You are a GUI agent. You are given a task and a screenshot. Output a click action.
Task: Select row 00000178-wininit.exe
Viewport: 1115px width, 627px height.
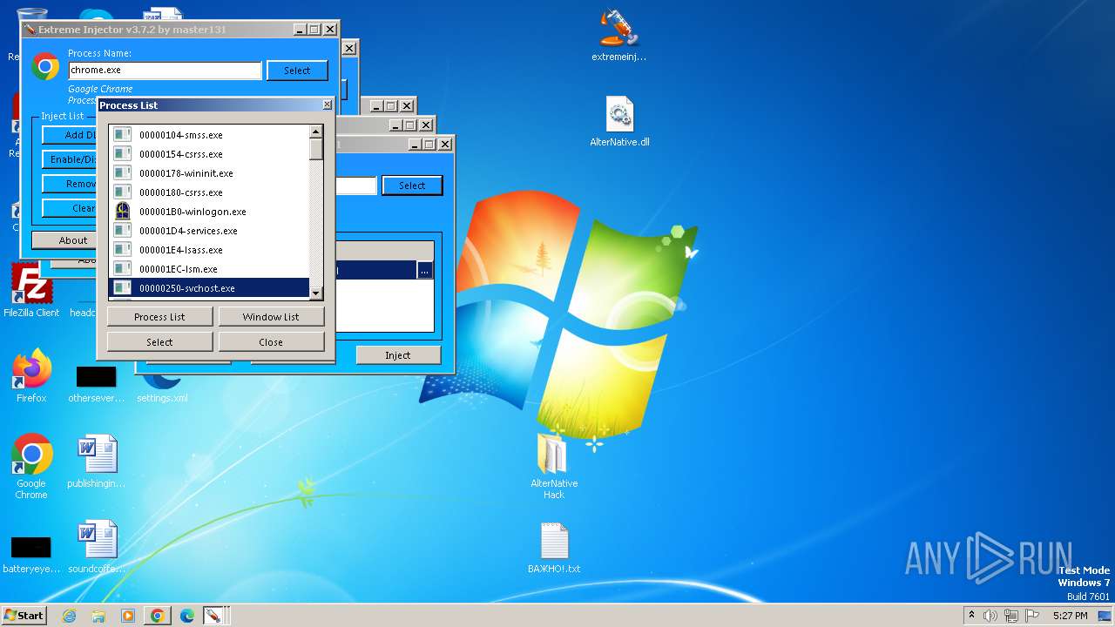209,173
